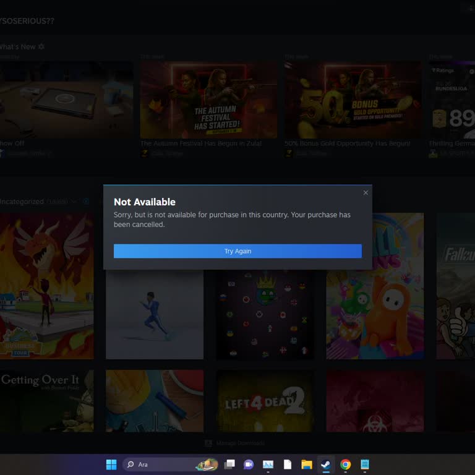Click the Steam icon in the taskbar
475x475 pixels.
[x=326, y=464]
